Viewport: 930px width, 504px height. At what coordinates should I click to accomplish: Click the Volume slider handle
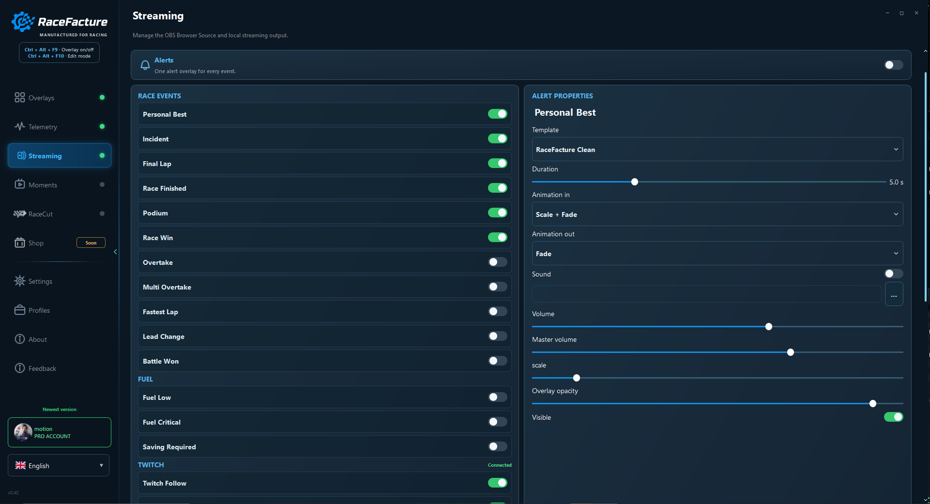coord(768,326)
